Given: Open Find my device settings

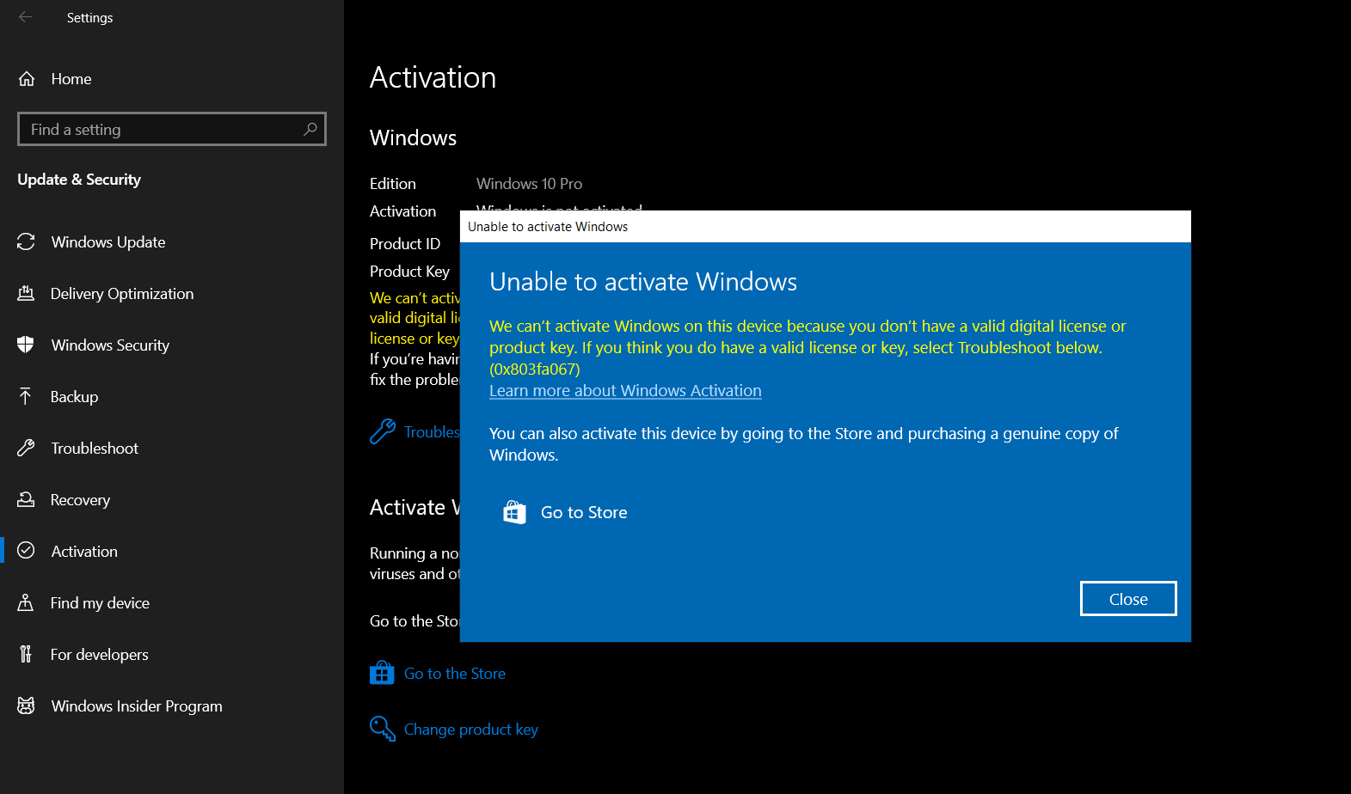Looking at the screenshot, I should [100, 603].
